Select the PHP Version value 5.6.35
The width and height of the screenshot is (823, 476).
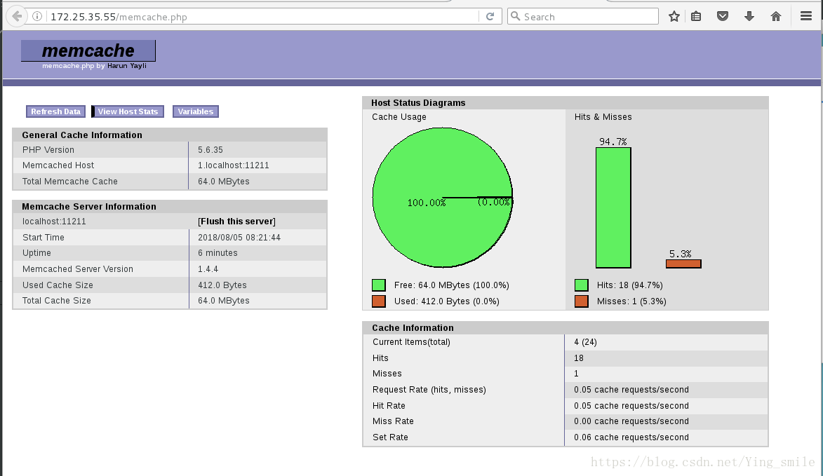click(210, 150)
